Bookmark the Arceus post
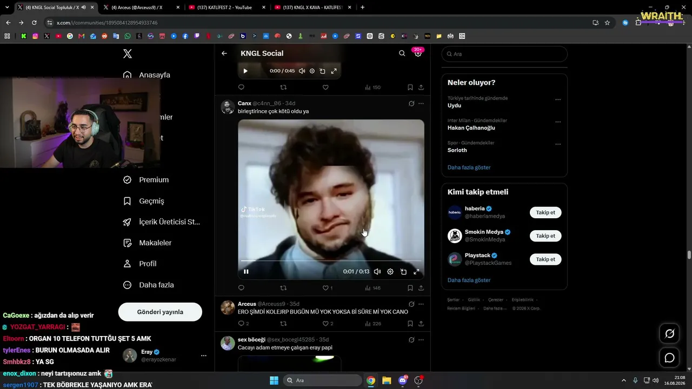 (410, 324)
